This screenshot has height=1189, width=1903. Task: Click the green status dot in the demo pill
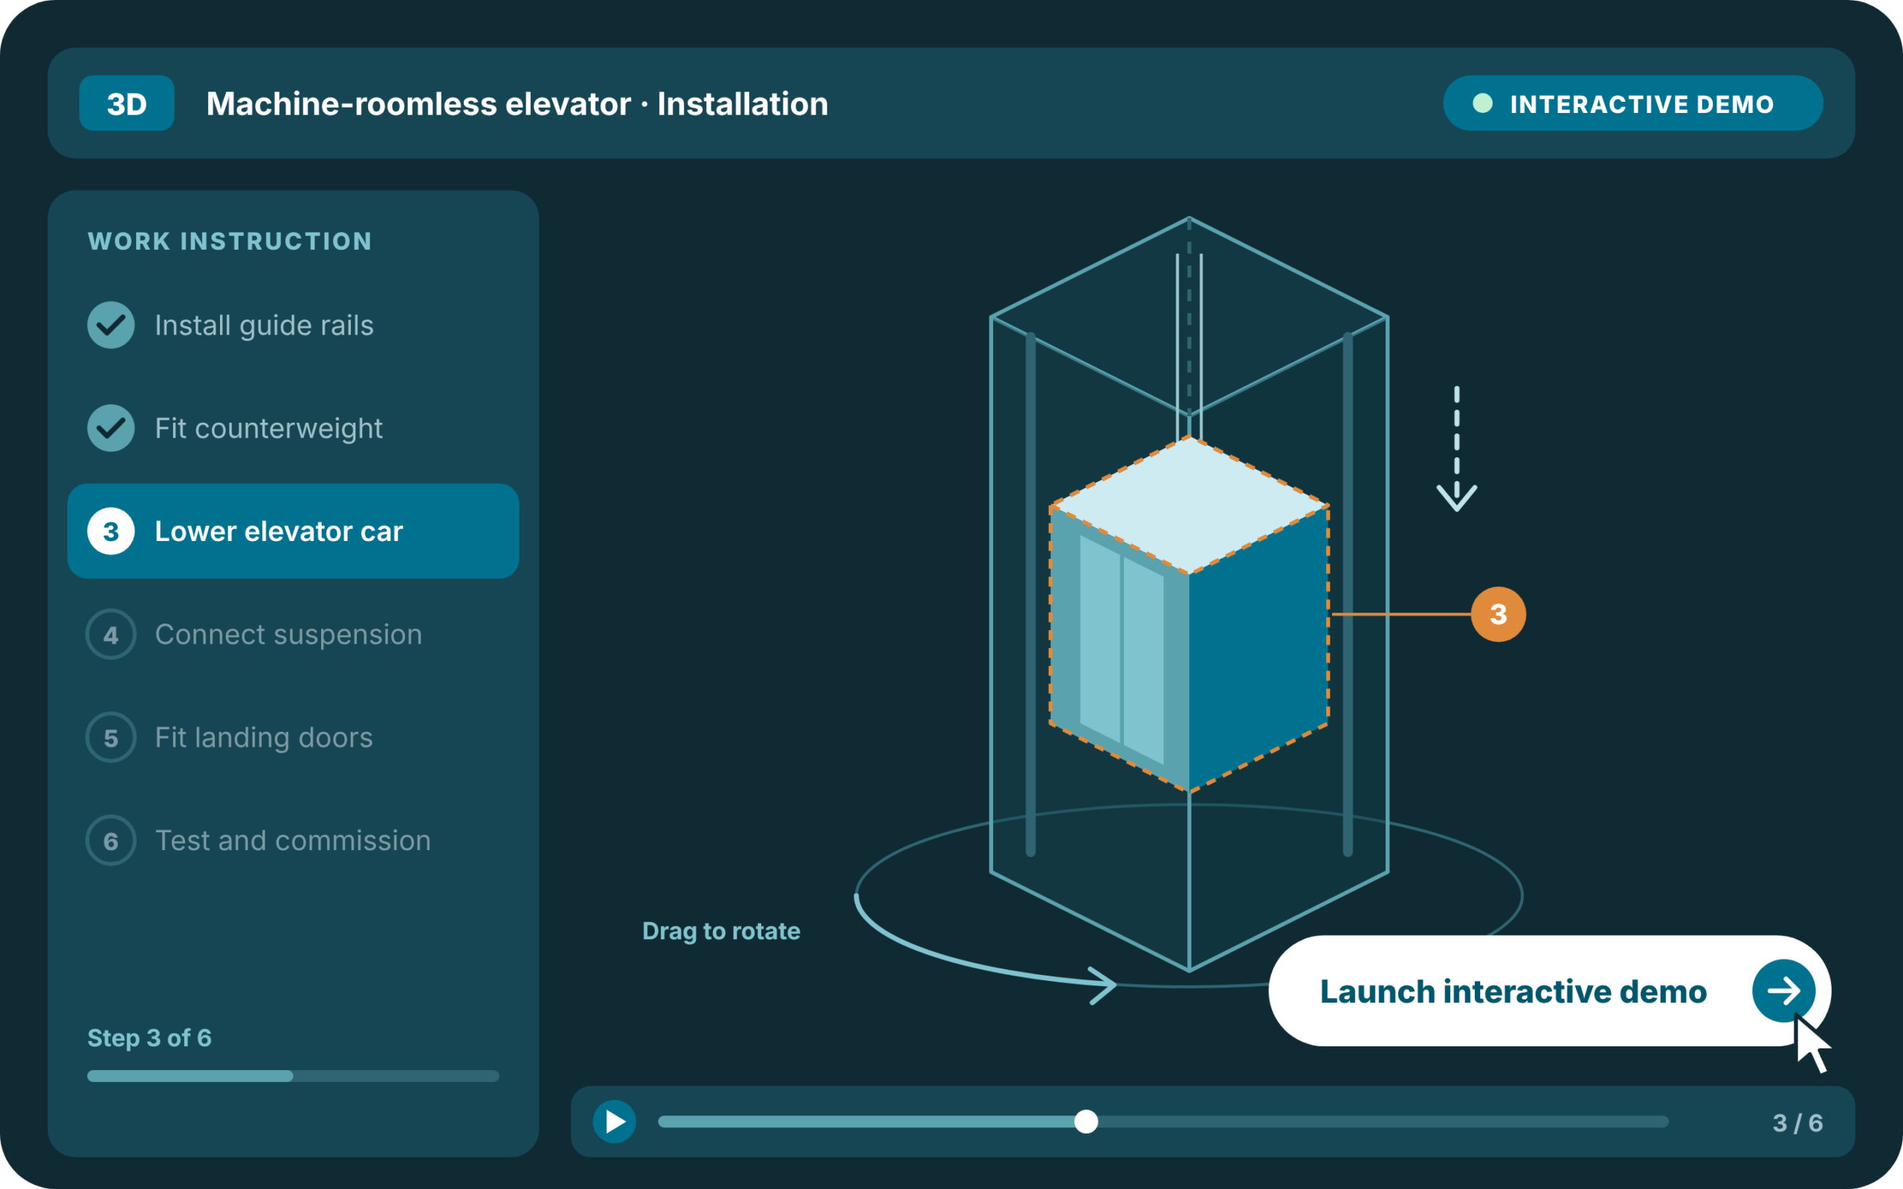[1482, 103]
